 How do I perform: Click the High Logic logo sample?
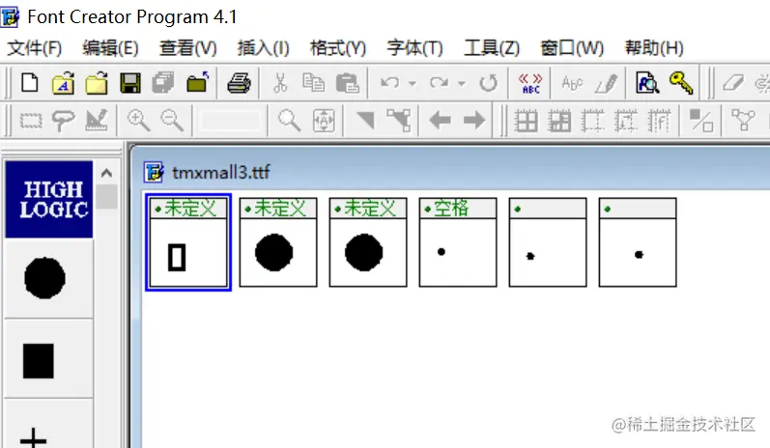click(x=49, y=200)
